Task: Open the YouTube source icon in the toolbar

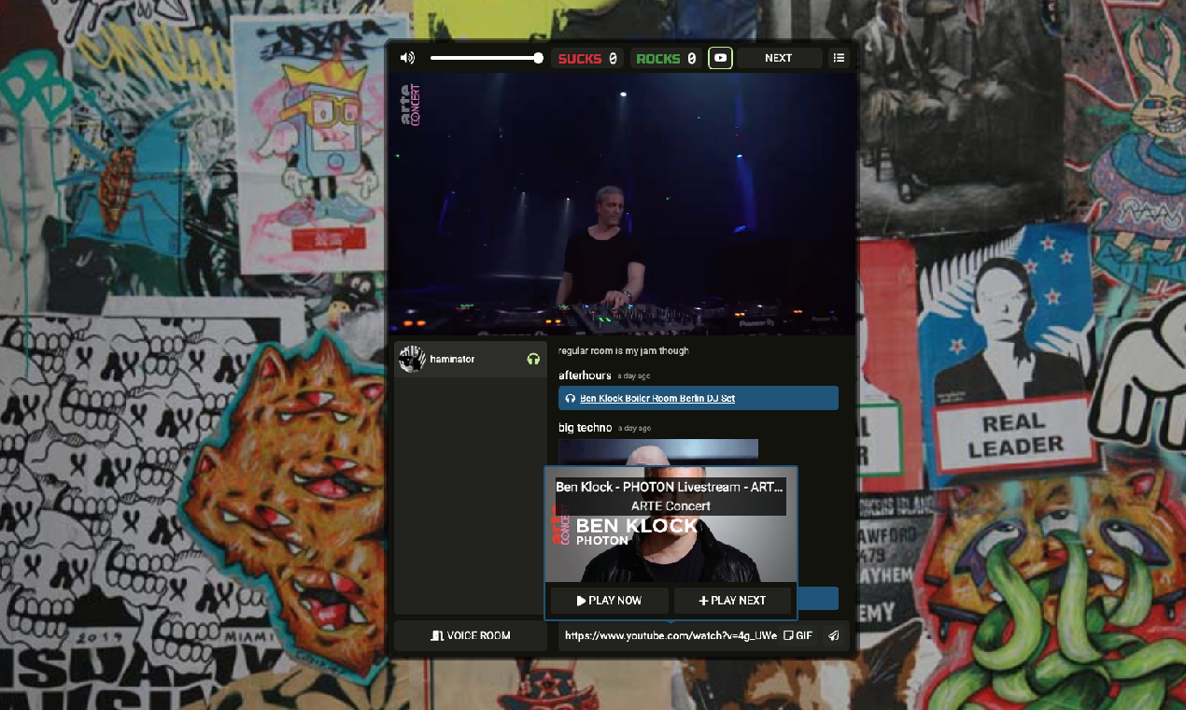Action: tap(720, 57)
